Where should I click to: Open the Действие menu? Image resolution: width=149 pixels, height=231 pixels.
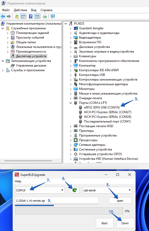(x=20, y=10)
